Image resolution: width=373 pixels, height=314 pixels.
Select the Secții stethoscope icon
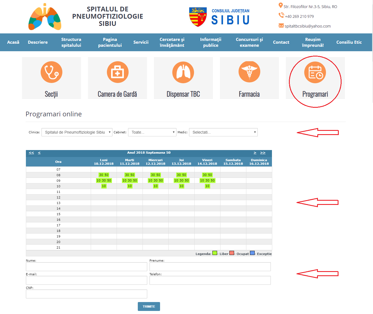point(51,72)
